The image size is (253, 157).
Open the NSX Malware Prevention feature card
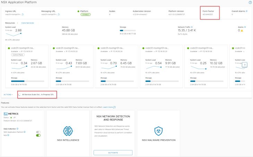pyautogui.click(x=158, y=133)
